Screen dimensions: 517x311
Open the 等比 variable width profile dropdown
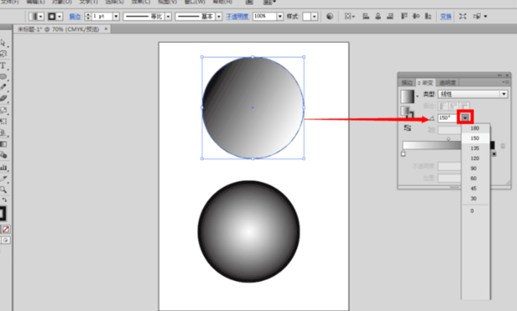click(168, 16)
